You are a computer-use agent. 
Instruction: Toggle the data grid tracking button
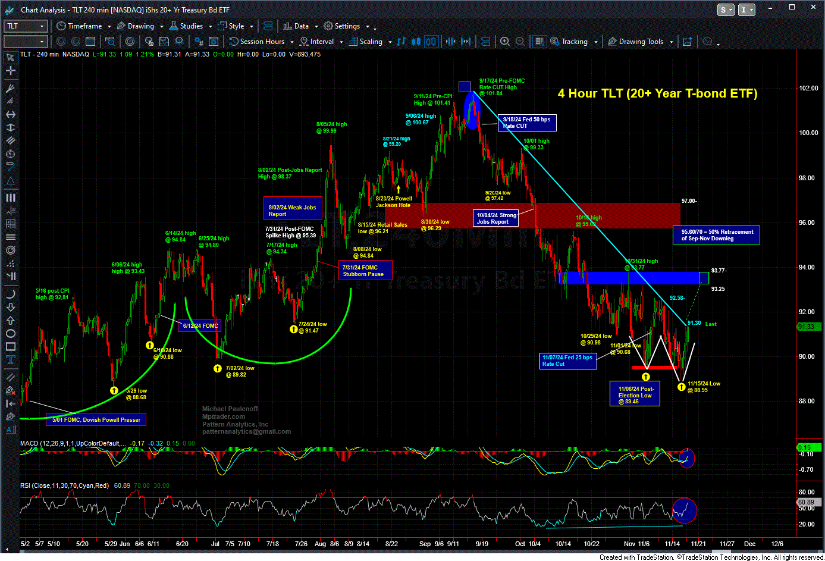click(539, 42)
